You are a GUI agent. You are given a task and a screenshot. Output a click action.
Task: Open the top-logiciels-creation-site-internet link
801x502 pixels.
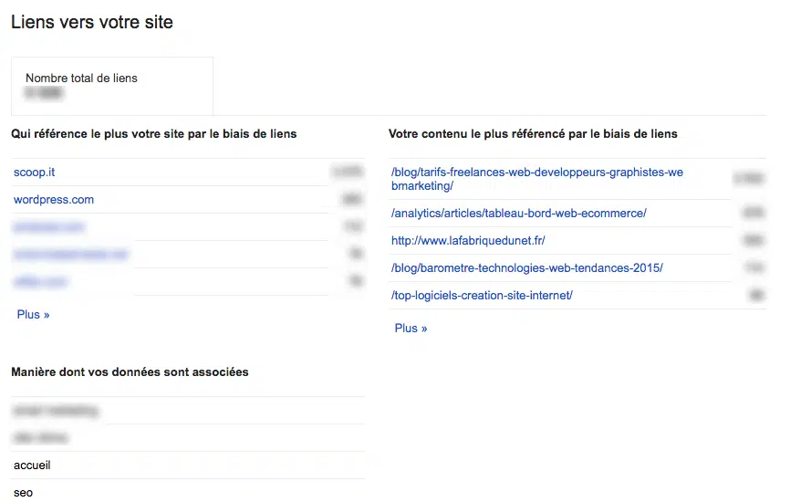point(482,296)
